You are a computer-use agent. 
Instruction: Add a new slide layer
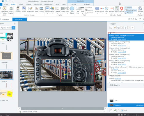pyautogui.click(x=111, y=110)
